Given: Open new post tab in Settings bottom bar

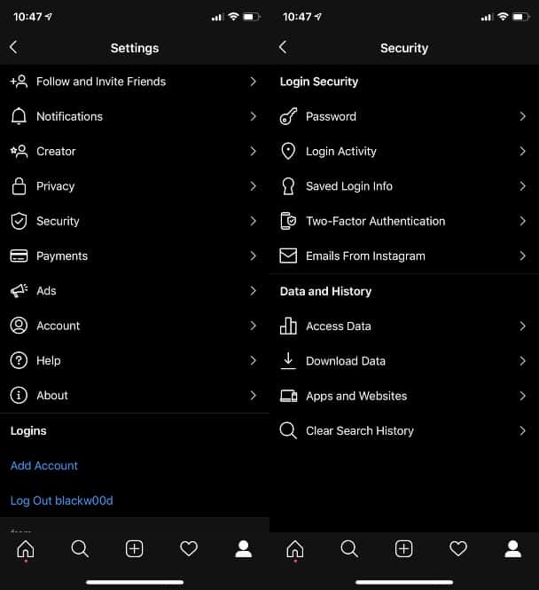Looking at the screenshot, I should pyautogui.click(x=135, y=549).
